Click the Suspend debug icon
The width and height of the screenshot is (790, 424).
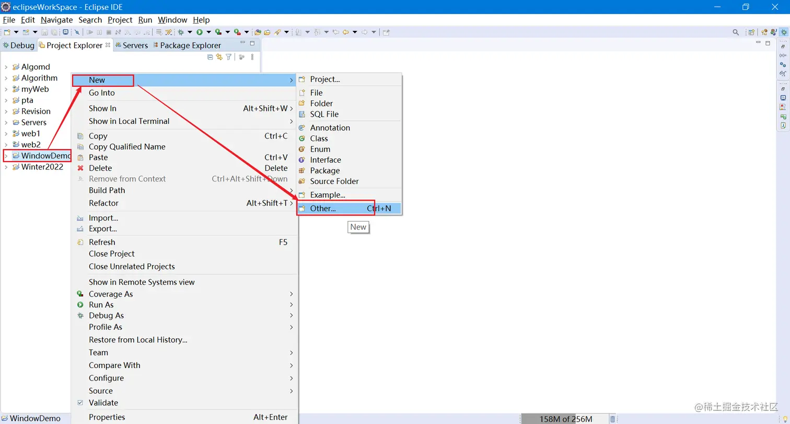[99, 32]
